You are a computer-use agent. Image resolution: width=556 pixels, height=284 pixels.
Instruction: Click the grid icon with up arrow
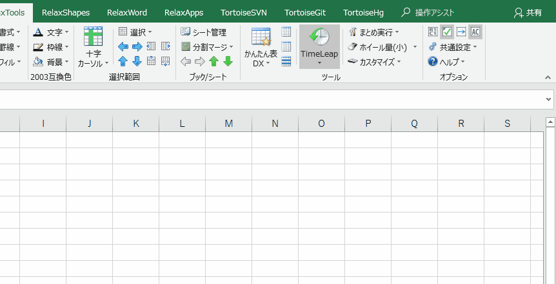pos(152,61)
